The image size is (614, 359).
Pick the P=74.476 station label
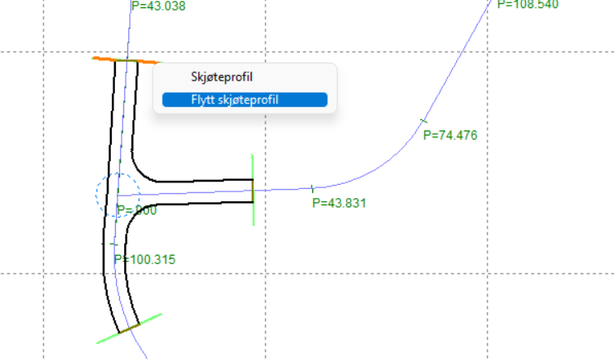(x=450, y=136)
